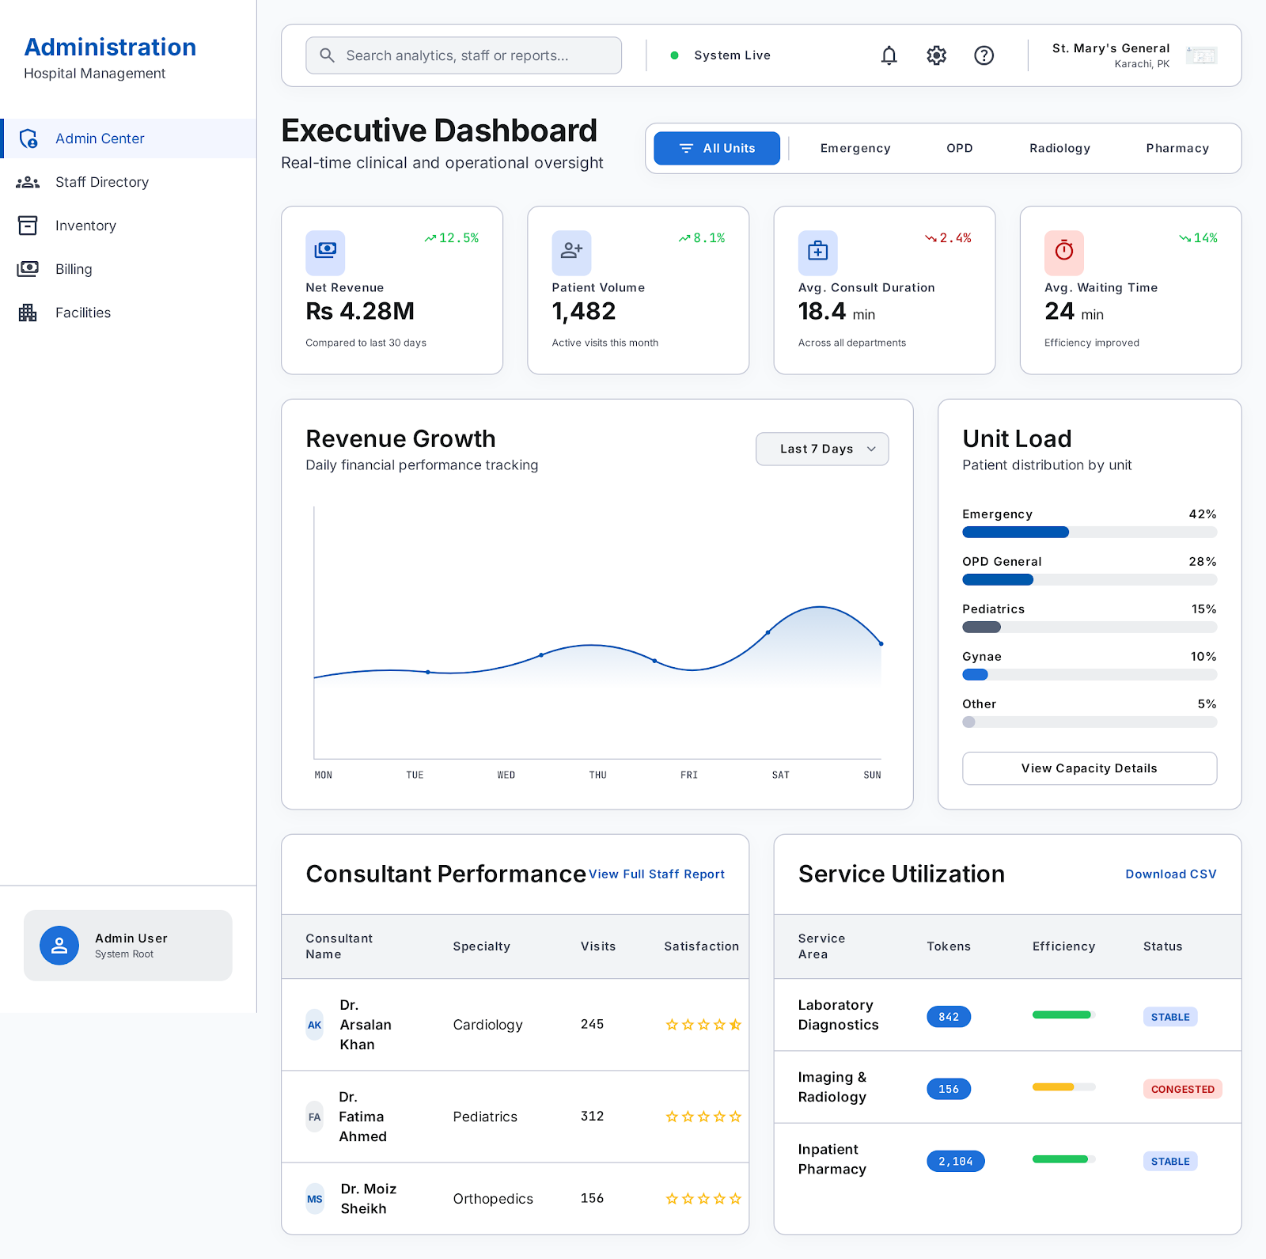Screen dimensions: 1266x1259
Task: Click the Efficiency column header
Action: tap(1063, 946)
